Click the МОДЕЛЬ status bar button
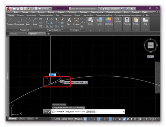The height and width of the screenshot is (127, 166). tap(79, 119)
